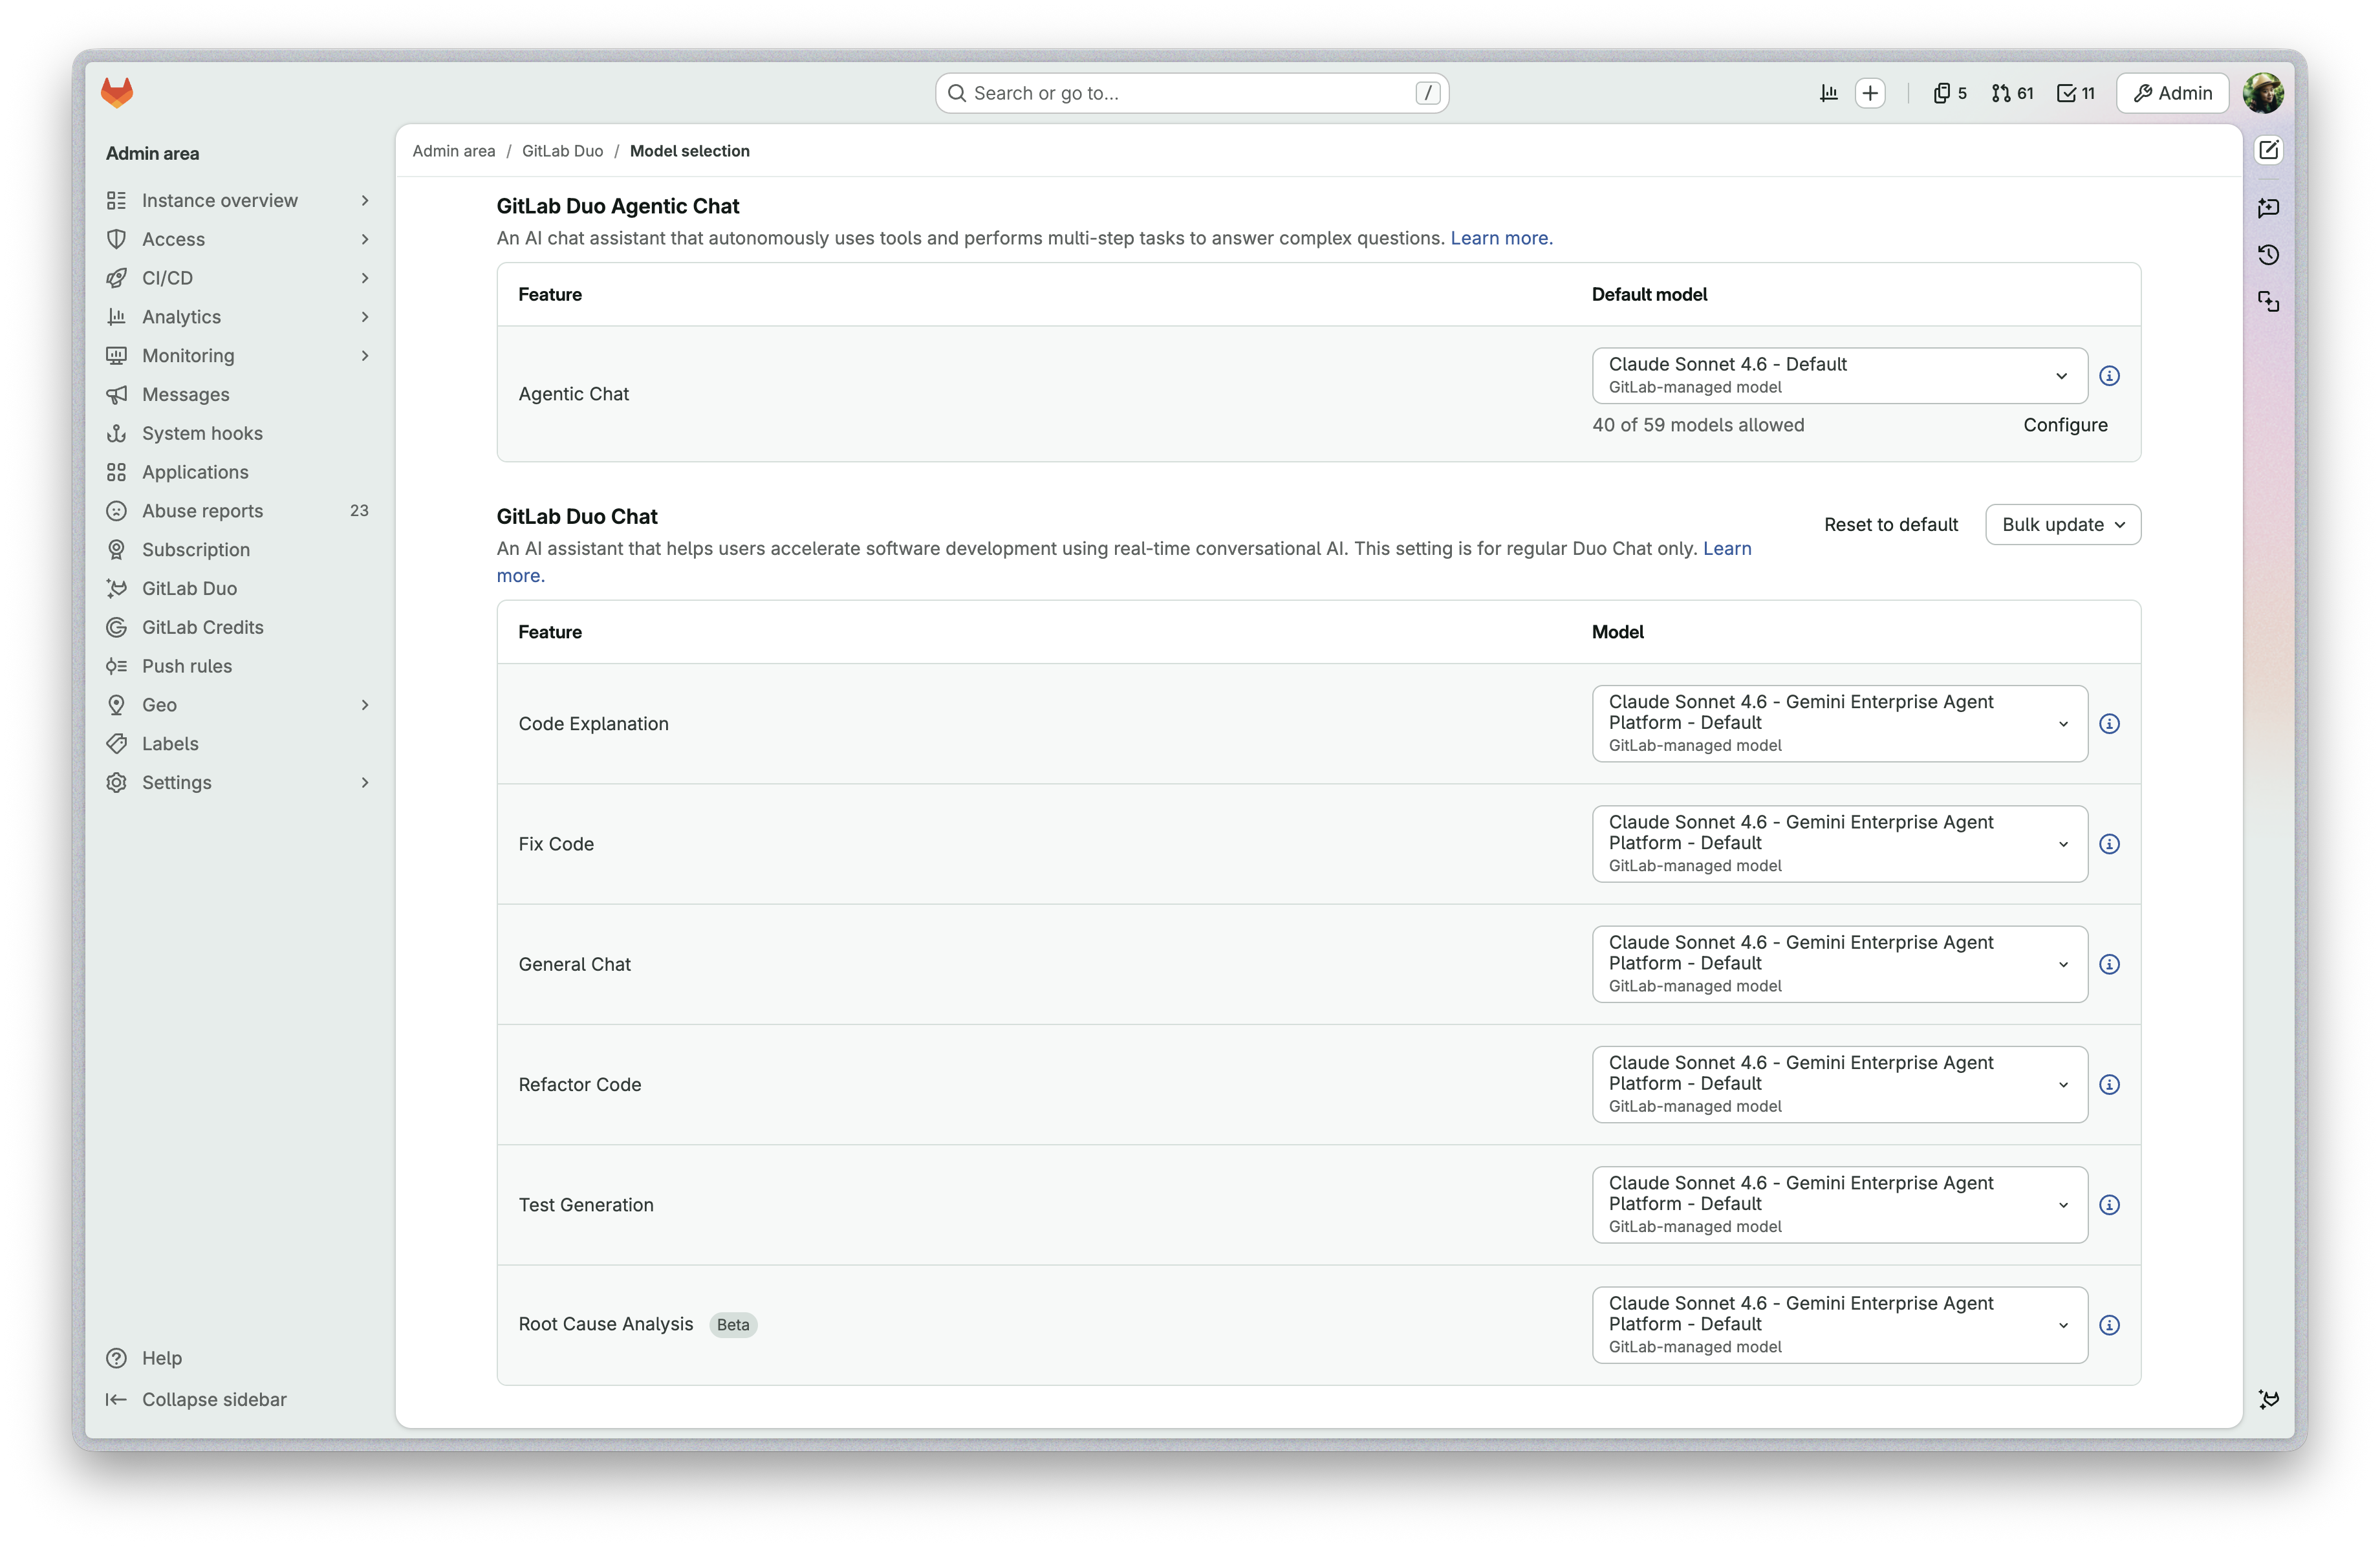Click the Beta badge on Root Cause Analysis
This screenshot has width=2380, height=1547.
pyautogui.click(x=733, y=1325)
